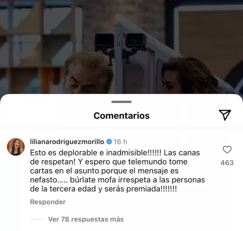
Task: Tap the blue verified badge
Action: click(109, 142)
